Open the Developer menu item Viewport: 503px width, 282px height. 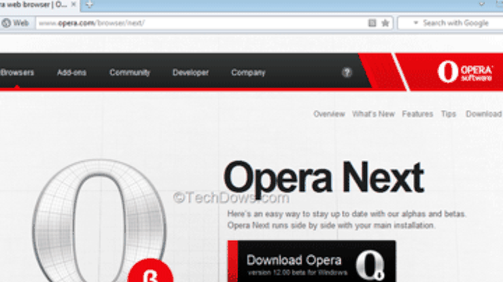tap(190, 73)
